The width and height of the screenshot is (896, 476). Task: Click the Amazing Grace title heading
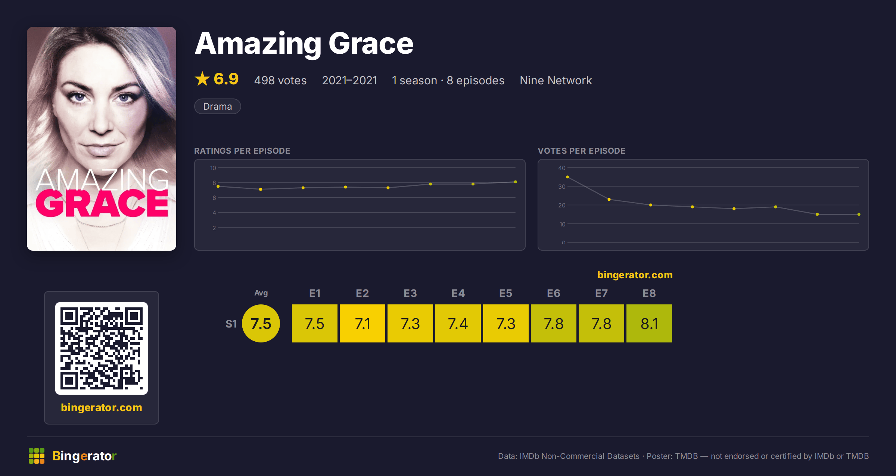304,44
